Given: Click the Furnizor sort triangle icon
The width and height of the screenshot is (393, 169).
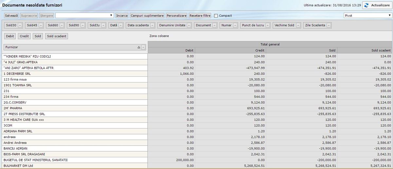Looking at the screenshot, I should (x=139, y=47).
